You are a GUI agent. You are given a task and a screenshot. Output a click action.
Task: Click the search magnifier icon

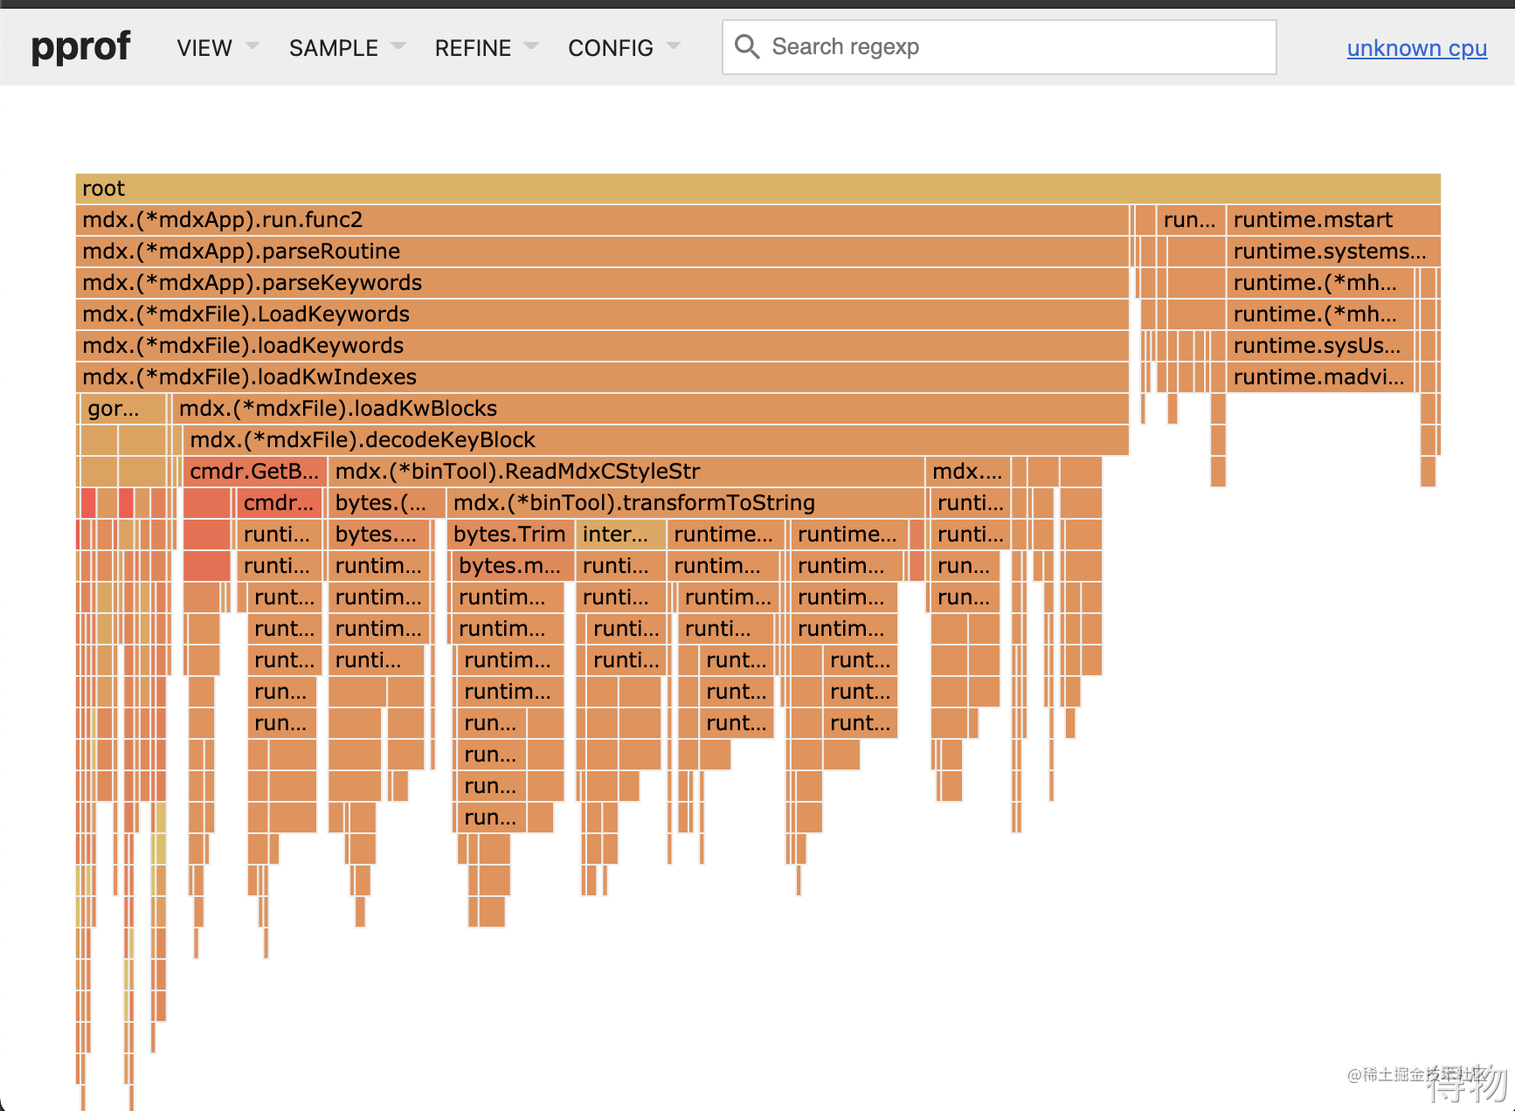(x=746, y=46)
